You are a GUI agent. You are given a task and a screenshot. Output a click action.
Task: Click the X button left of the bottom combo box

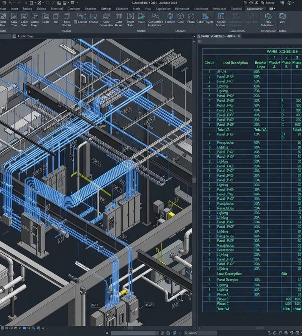click(x=107, y=333)
